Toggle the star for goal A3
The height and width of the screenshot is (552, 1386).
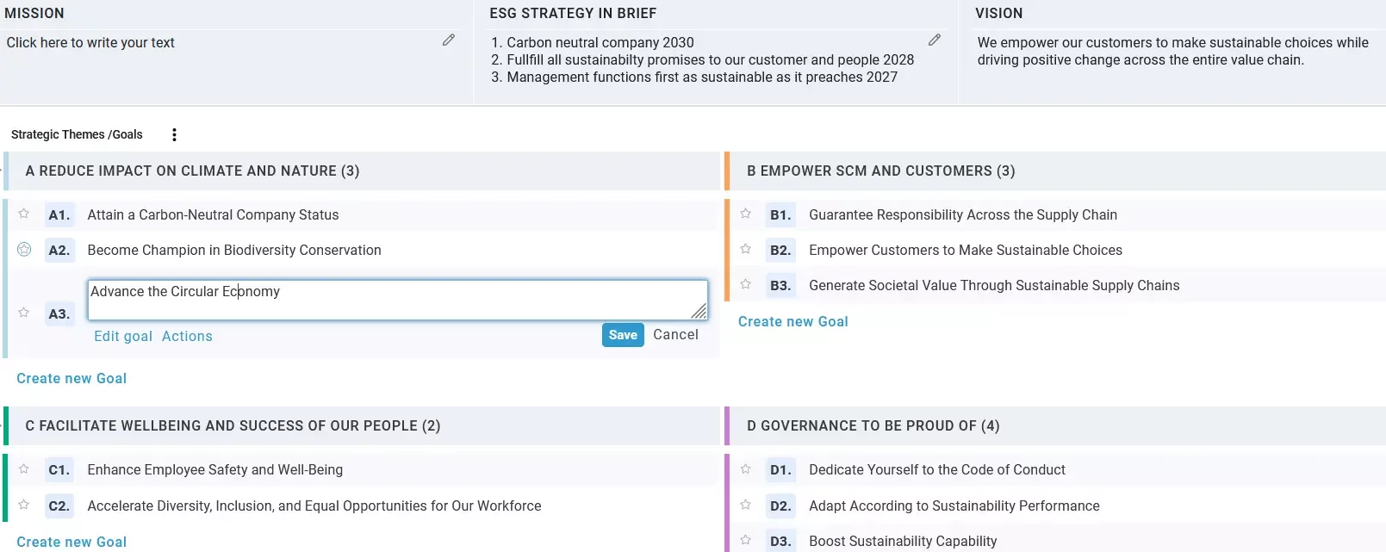(x=24, y=313)
